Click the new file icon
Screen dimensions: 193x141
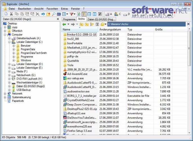click(x=6, y=14)
